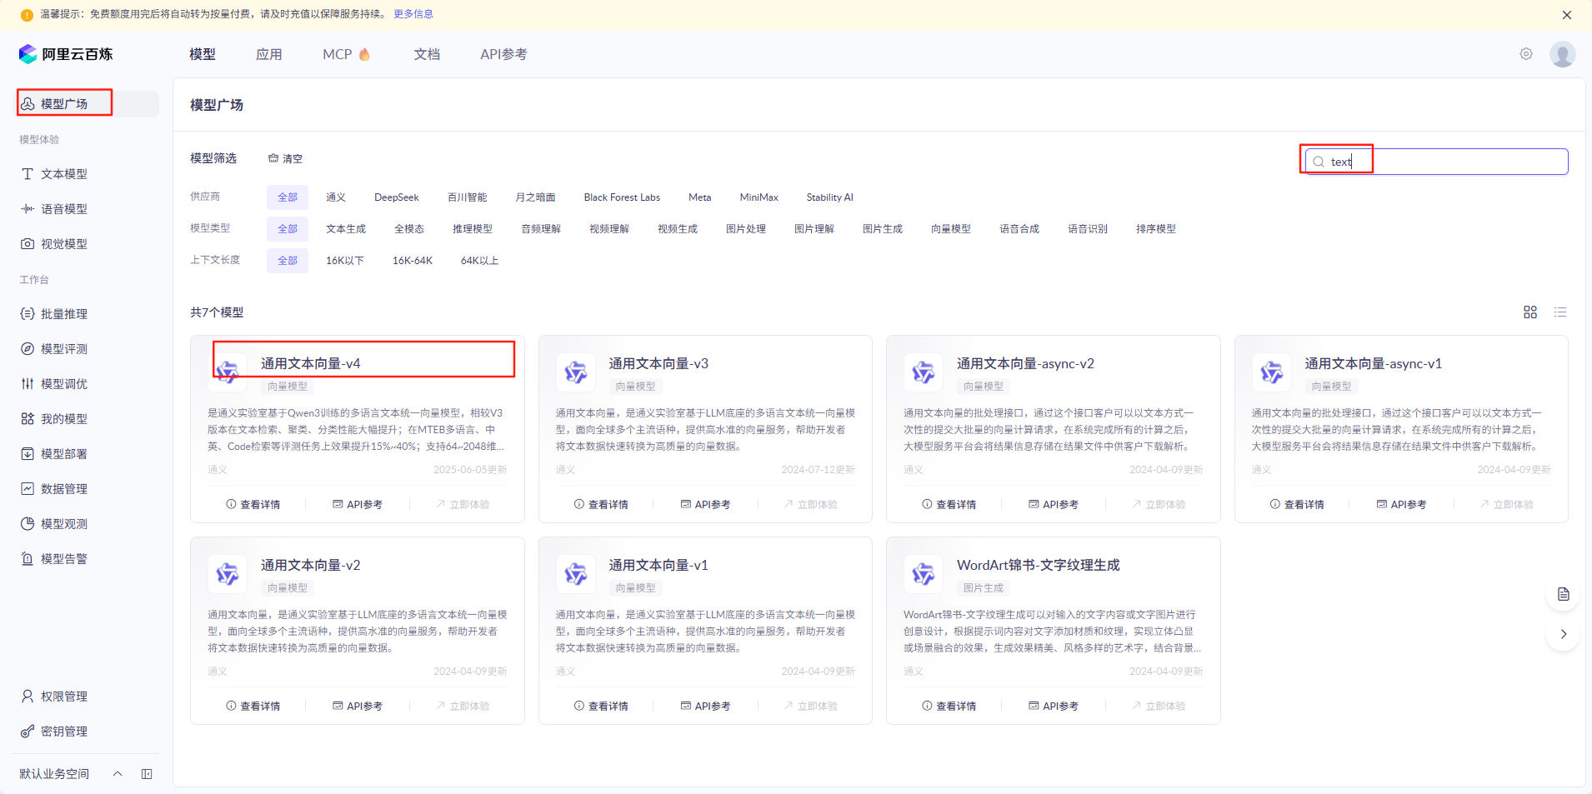Image resolution: width=1592 pixels, height=794 pixels.
Task: Click the WordArt锦书 model logo thumbnail
Action: 924,574
